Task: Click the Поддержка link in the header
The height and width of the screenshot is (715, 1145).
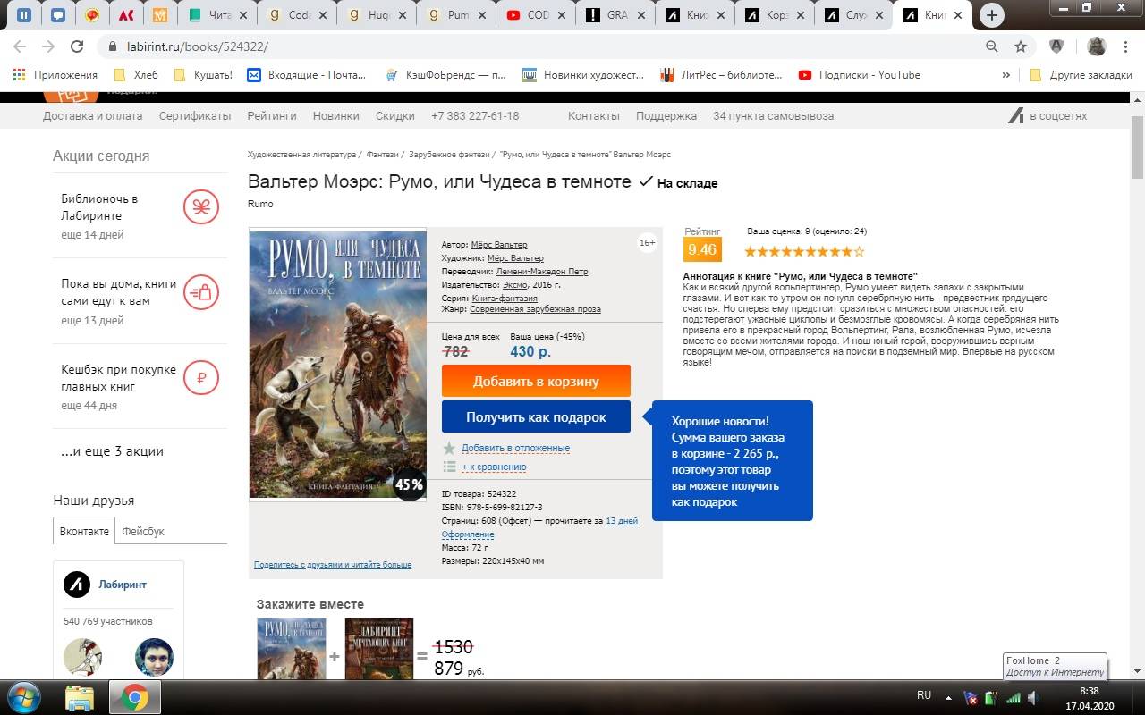Action: 666,116
